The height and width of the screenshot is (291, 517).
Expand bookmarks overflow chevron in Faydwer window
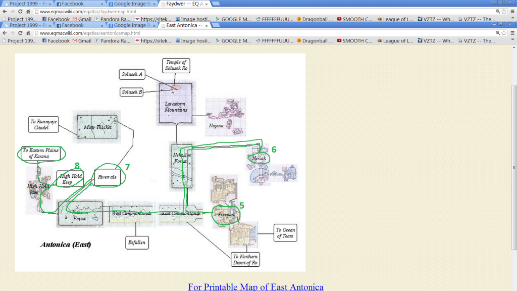(x=512, y=18)
